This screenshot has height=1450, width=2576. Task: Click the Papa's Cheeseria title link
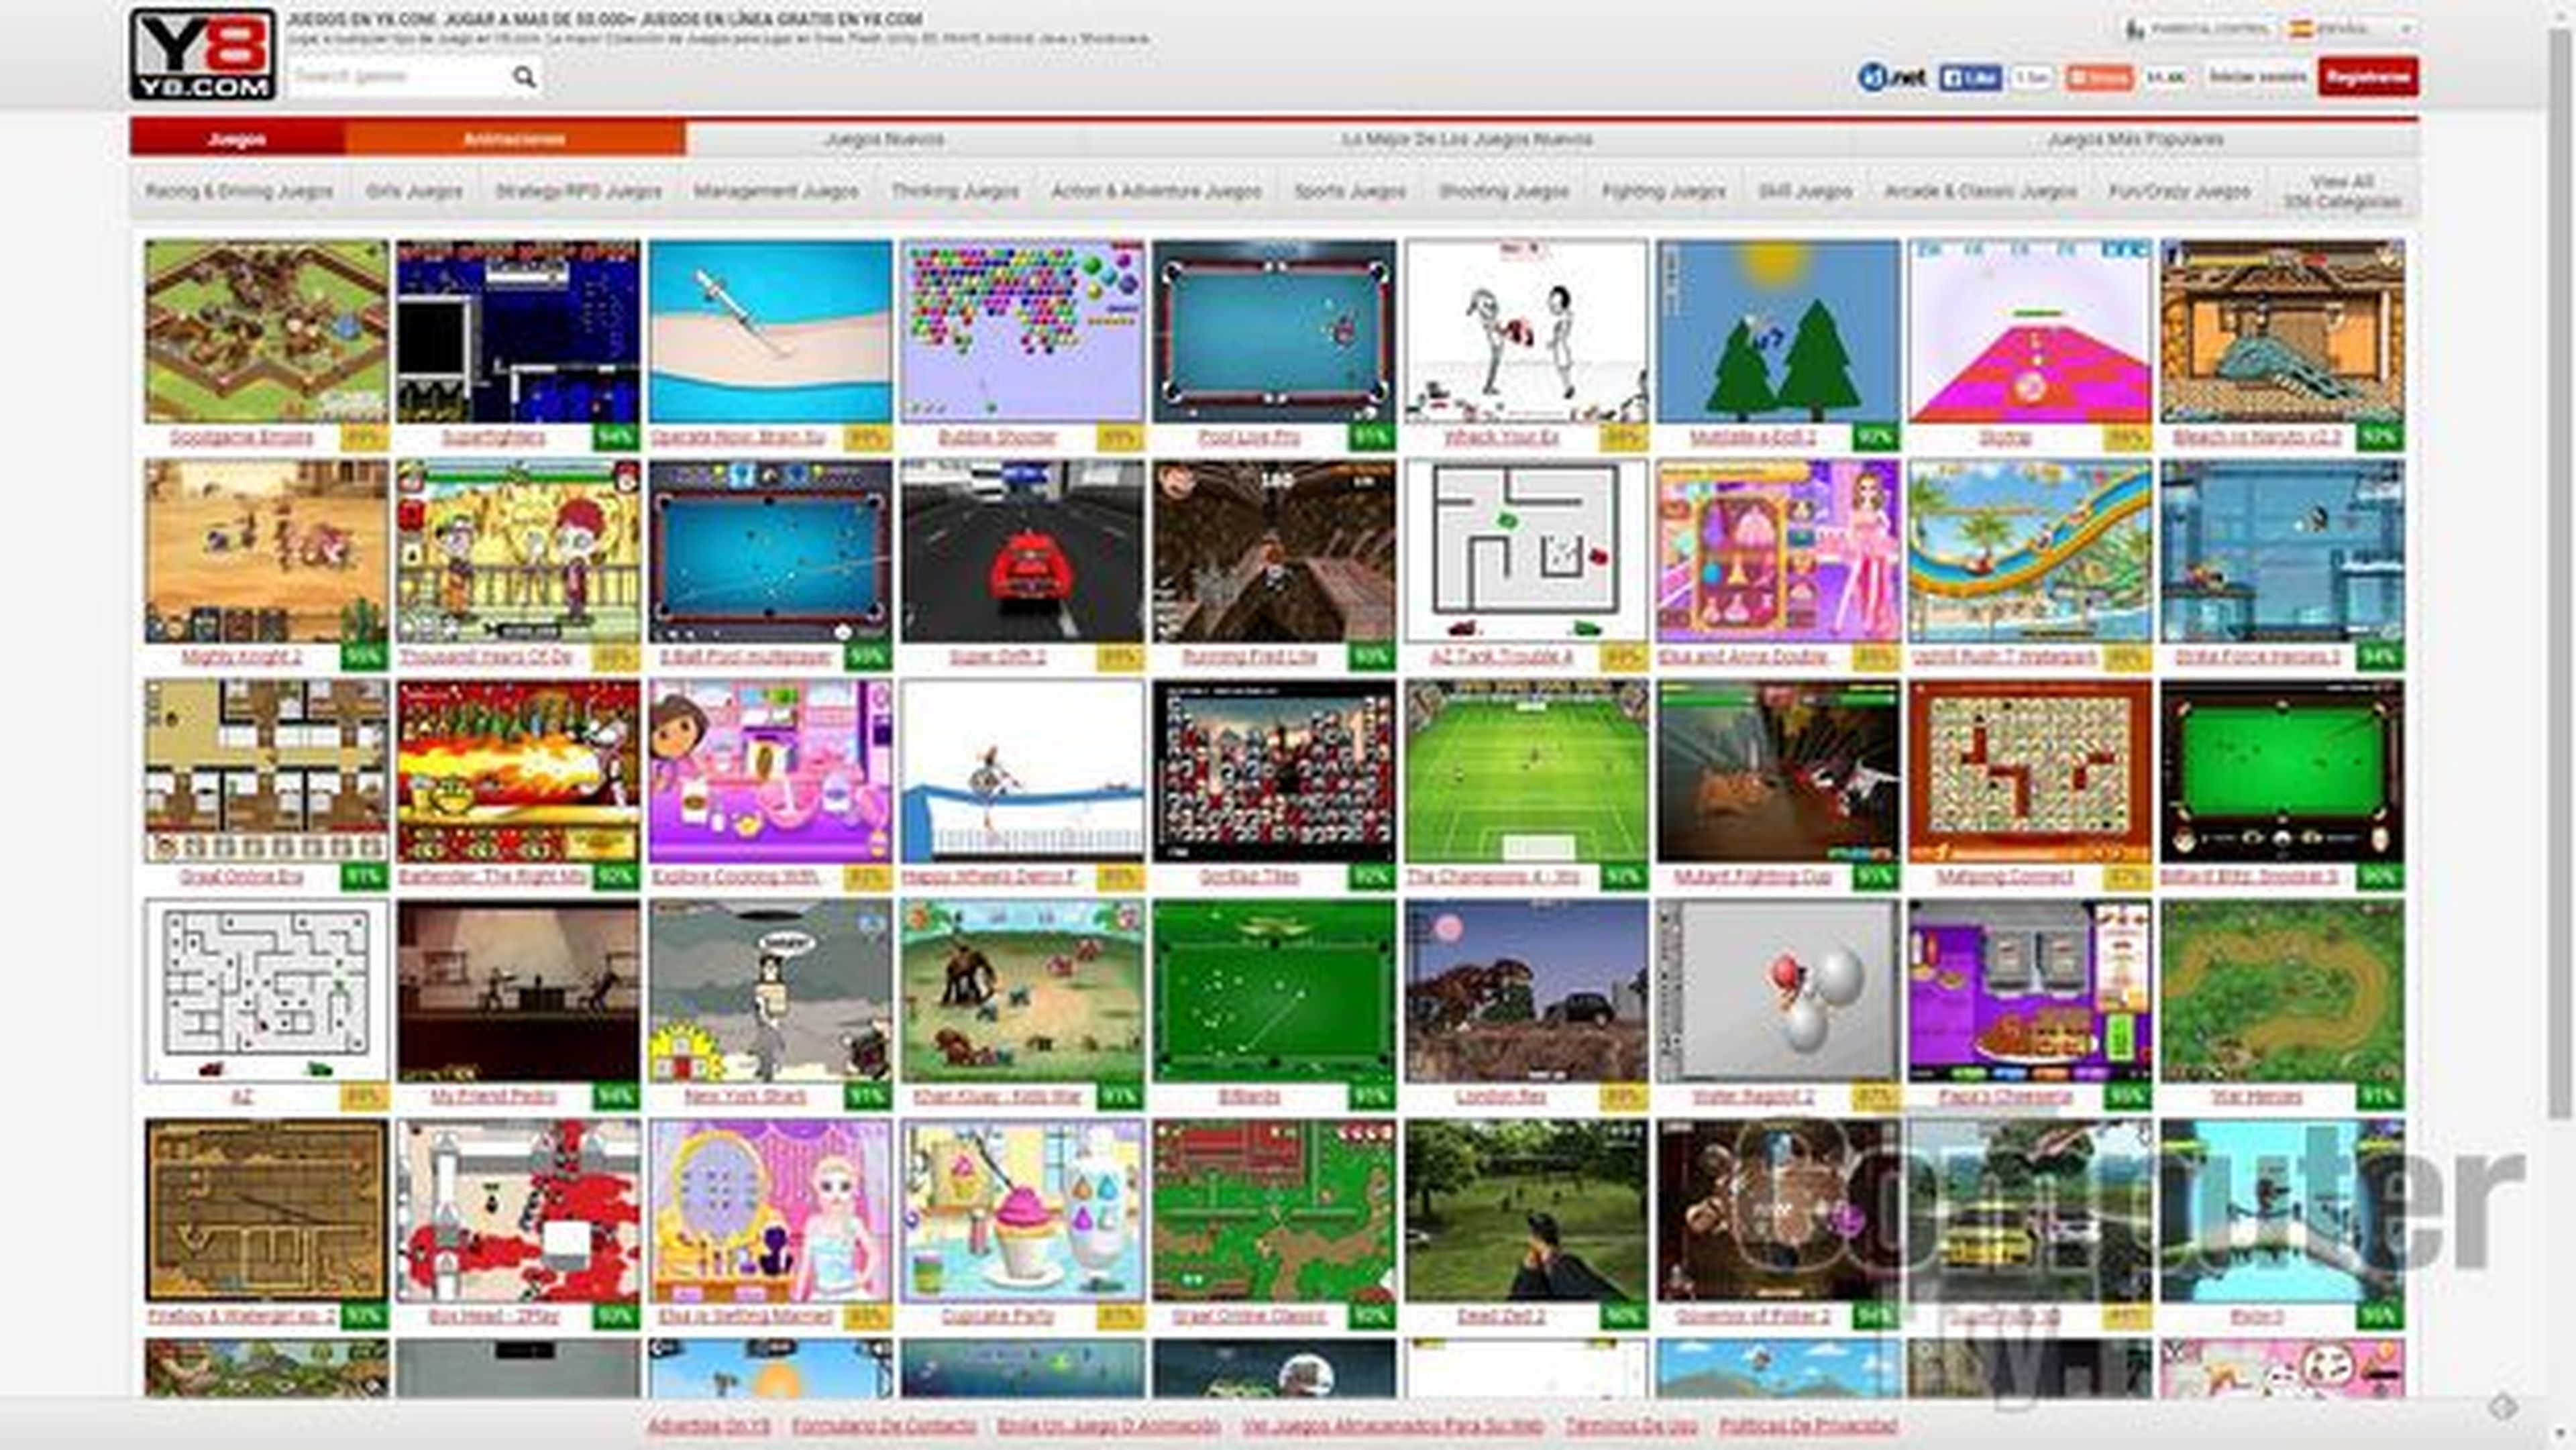(x=2004, y=1097)
